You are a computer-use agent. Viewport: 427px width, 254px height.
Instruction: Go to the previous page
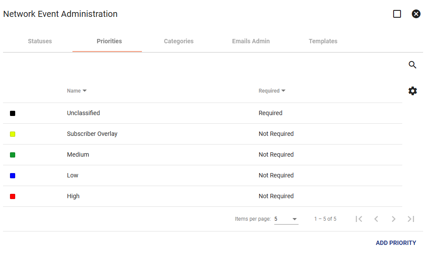[x=376, y=219]
